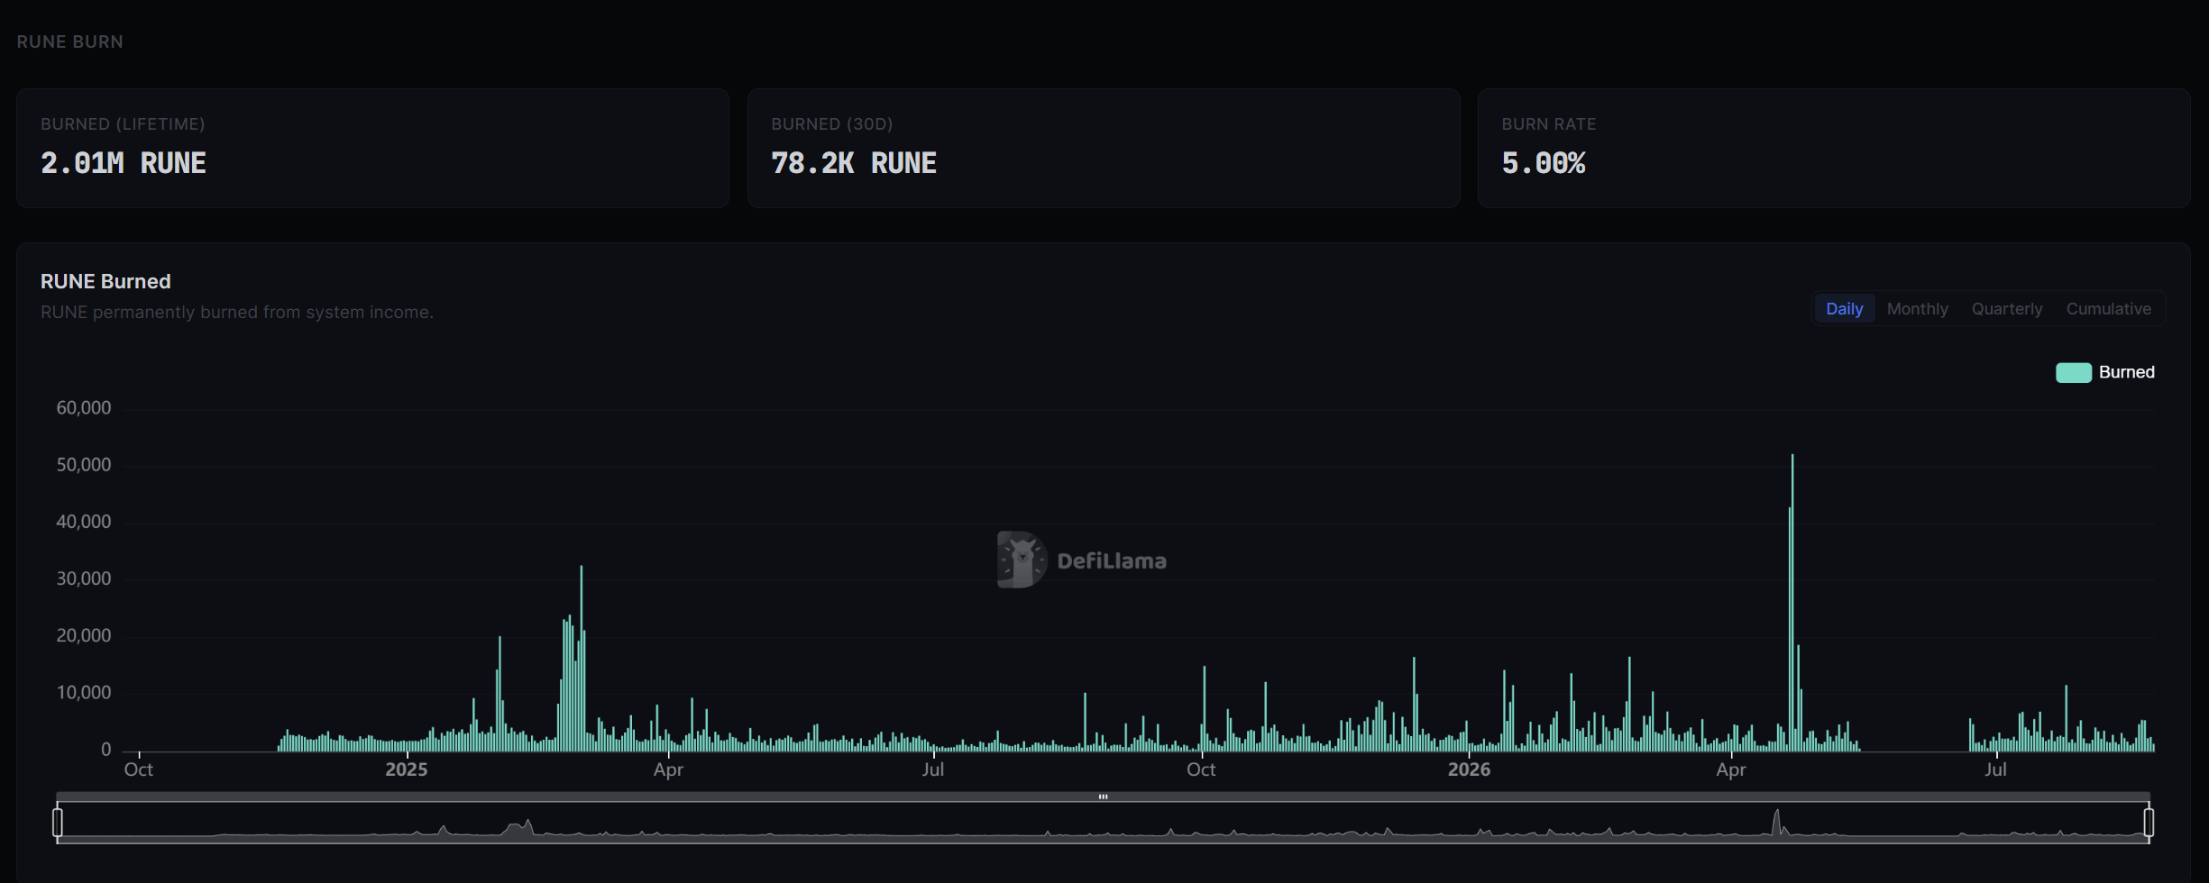Screen dimensions: 2209x883
Task: Switch the chart to Monthly view
Action: coord(1917,309)
